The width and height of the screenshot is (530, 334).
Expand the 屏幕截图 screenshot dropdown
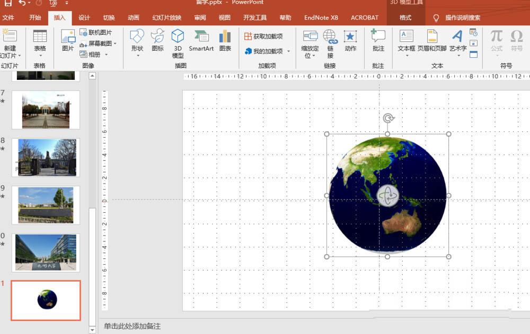tap(115, 43)
